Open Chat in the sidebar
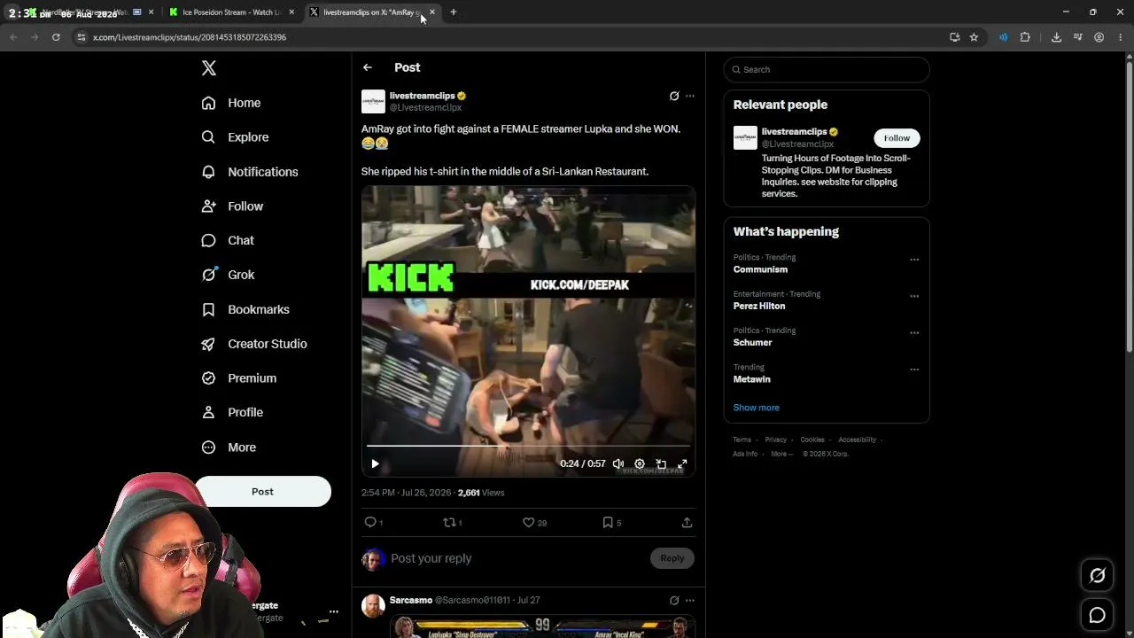 pyautogui.click(x=228, y=240)
